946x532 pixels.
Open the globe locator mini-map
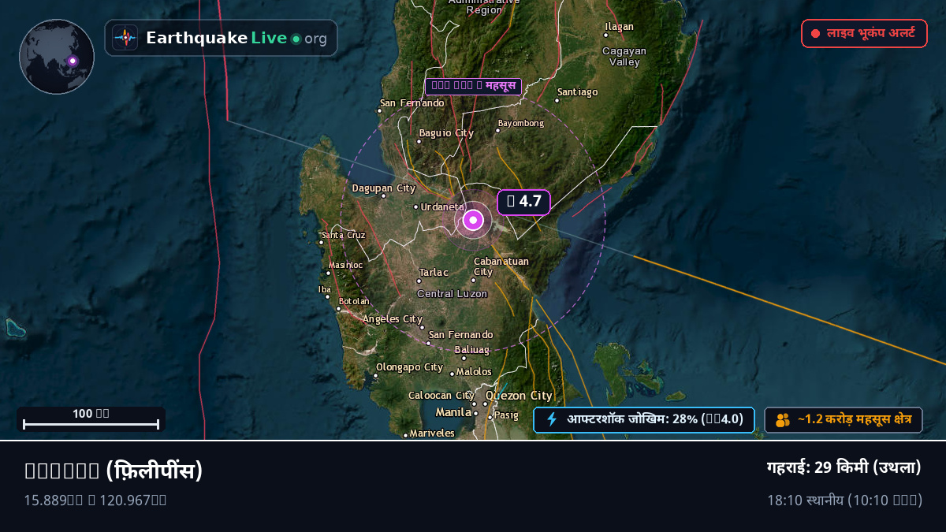(x=57, y=57)
